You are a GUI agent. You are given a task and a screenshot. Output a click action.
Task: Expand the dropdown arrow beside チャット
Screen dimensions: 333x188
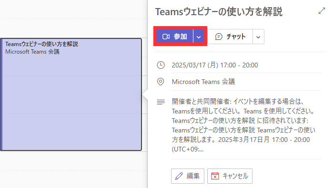click(258, 37)
